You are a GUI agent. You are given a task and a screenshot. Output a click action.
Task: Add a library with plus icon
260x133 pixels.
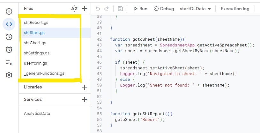(x=85, y=87)
